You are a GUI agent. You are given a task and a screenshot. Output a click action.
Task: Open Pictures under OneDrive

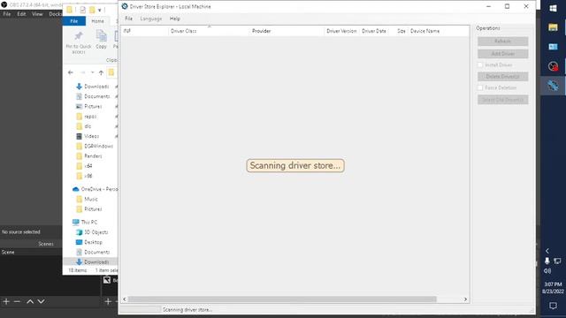pyautogui.click(x=93, y=209)
